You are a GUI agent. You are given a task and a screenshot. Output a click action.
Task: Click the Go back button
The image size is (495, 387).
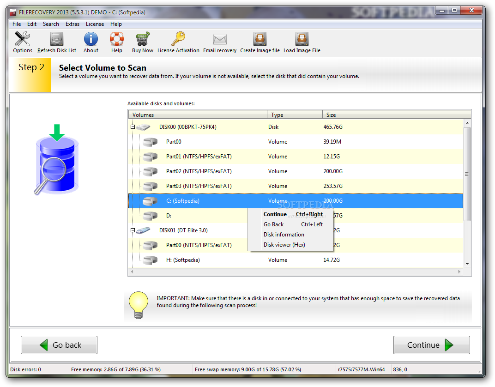(59, 345)
